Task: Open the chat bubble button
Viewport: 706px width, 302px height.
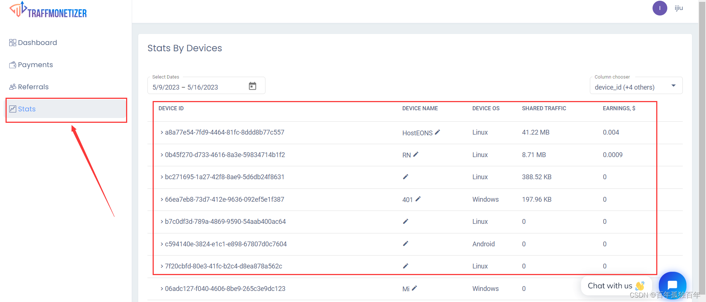Action: point(672,285)
